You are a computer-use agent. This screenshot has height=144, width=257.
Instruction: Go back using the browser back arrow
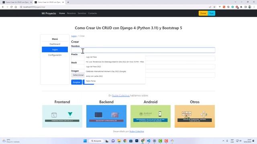click(x=3, y=7)
